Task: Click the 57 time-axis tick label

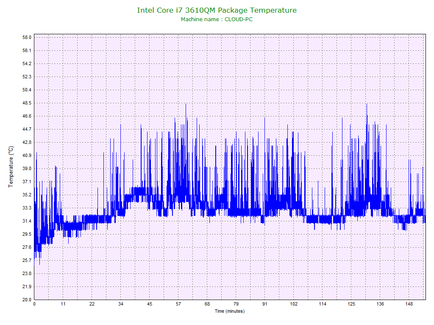Action: click(178, 304)
